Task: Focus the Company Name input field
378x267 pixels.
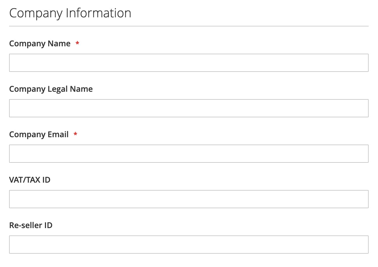Action: [x=189, y=63]
